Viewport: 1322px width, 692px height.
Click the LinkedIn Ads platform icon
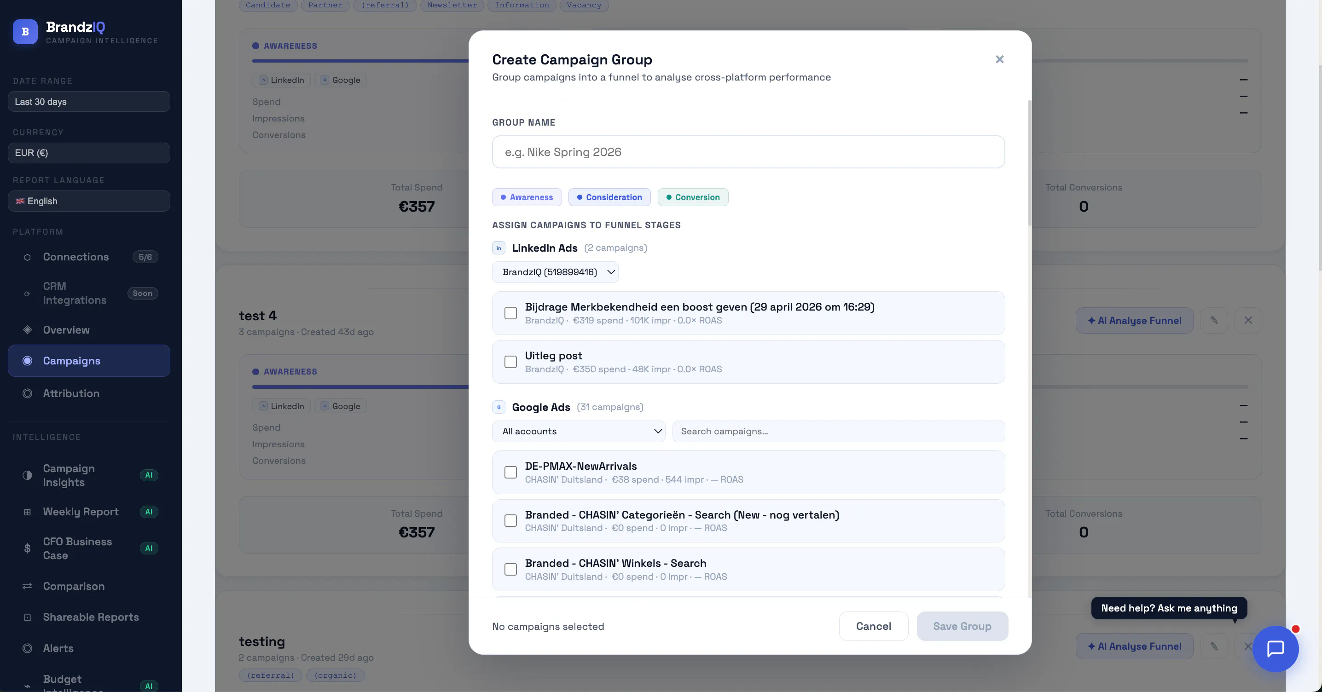coord(499,248)
